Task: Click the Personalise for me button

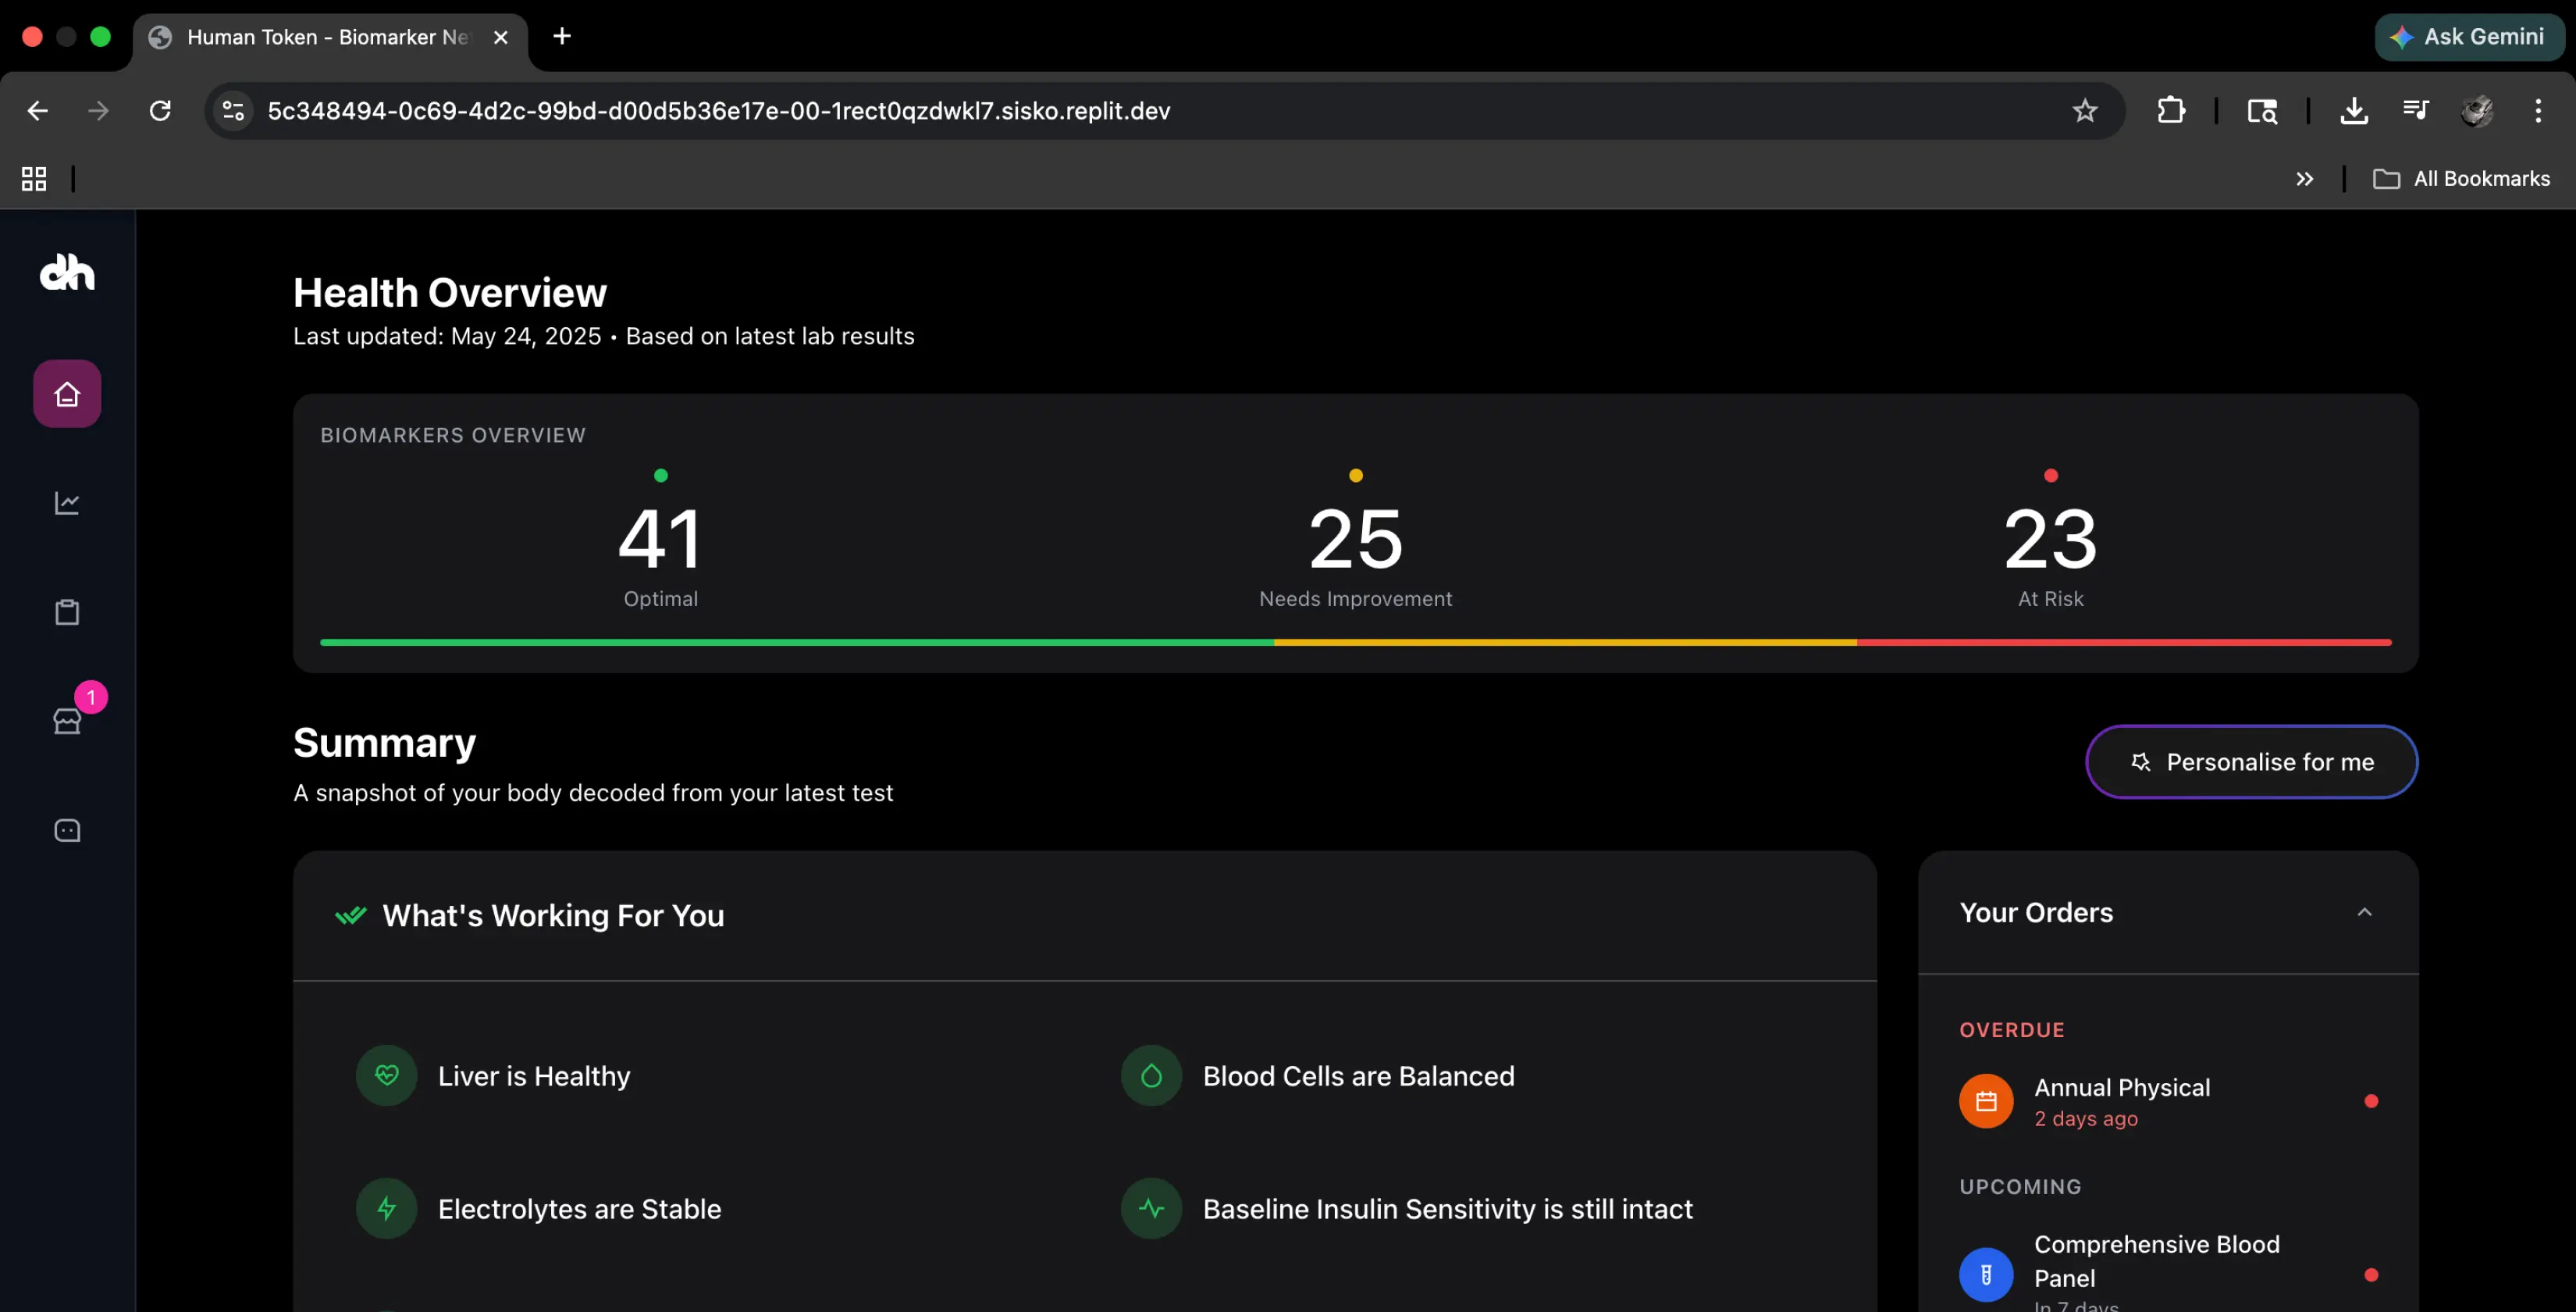Action: tap(2251, 761)
